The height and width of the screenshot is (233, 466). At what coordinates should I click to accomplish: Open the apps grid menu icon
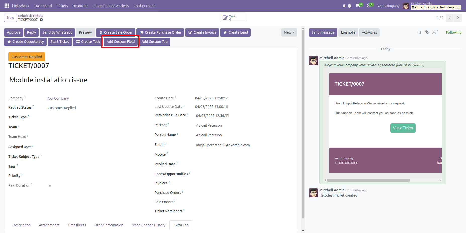tap(7, 6)
